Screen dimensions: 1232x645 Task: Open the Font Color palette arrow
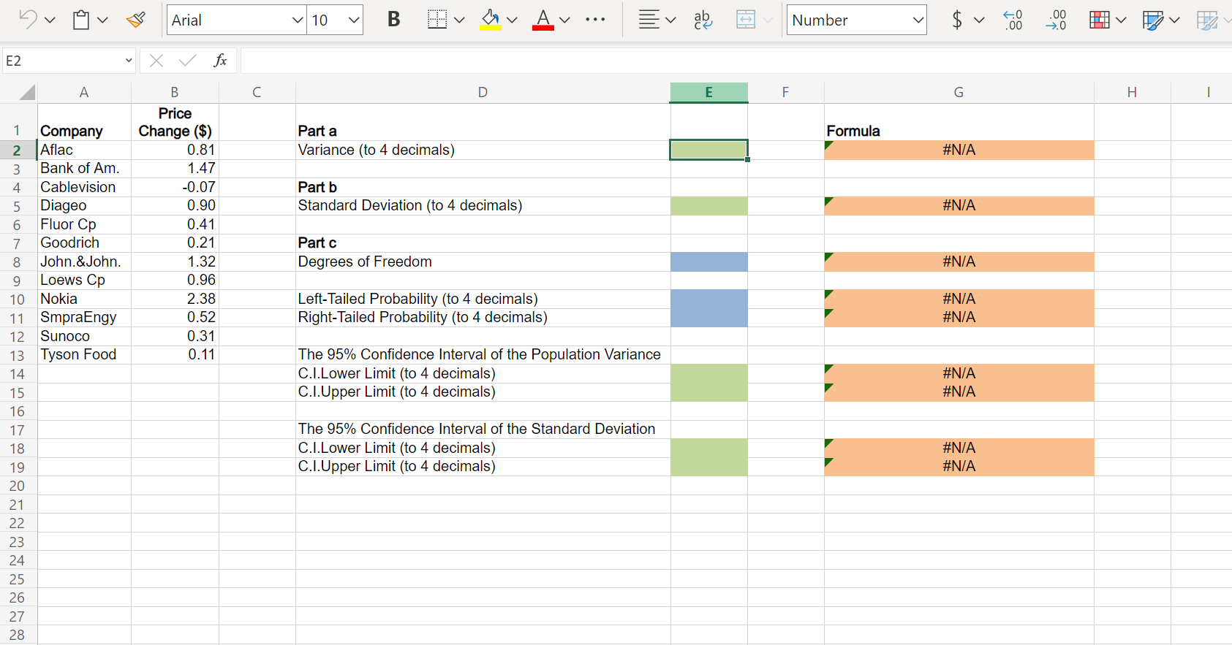pos(564,20)
